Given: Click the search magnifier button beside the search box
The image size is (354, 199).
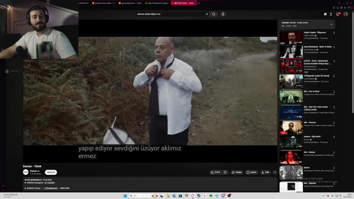Looking at the screenshot, I should [x=214, y=14].
